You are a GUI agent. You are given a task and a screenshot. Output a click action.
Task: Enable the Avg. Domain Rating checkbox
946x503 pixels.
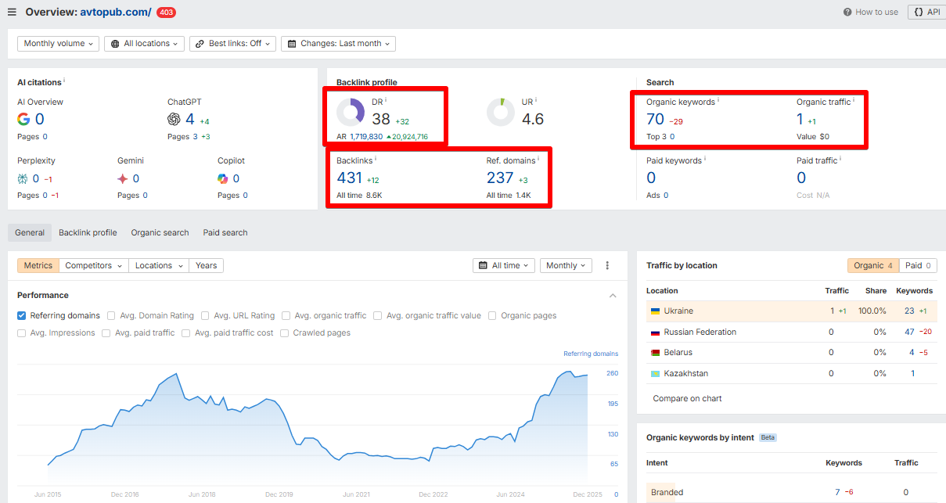tap(111, 316)
